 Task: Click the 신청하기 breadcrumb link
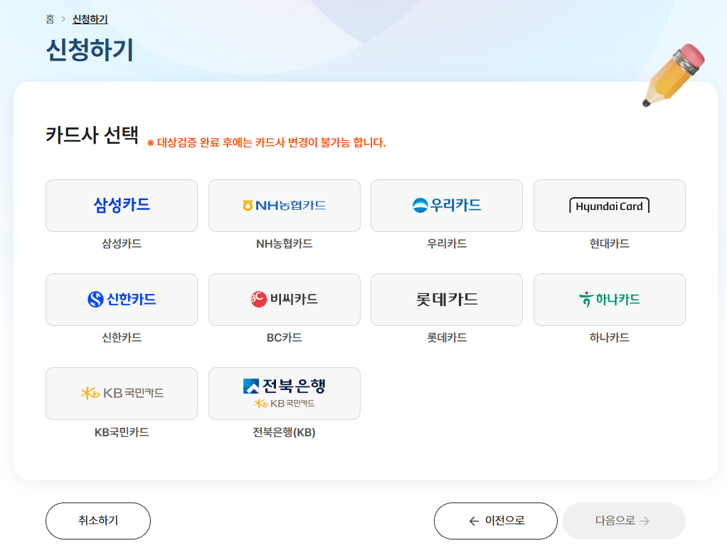[88, 18]
